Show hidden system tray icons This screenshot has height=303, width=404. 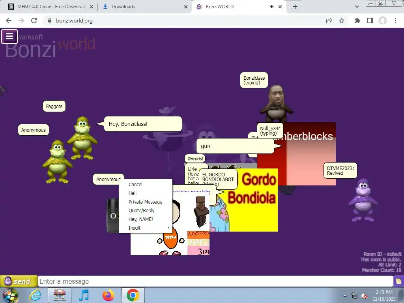345,296
